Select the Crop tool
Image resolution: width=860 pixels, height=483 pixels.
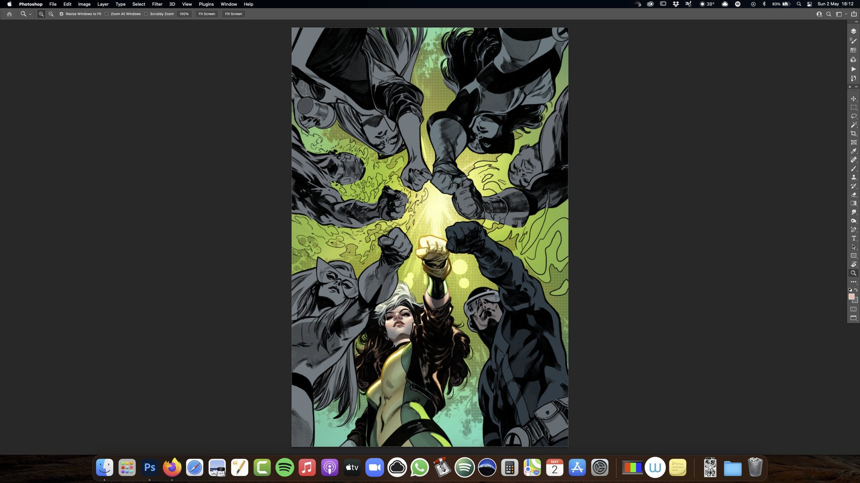pyautogui.click(x=853, y=133)
